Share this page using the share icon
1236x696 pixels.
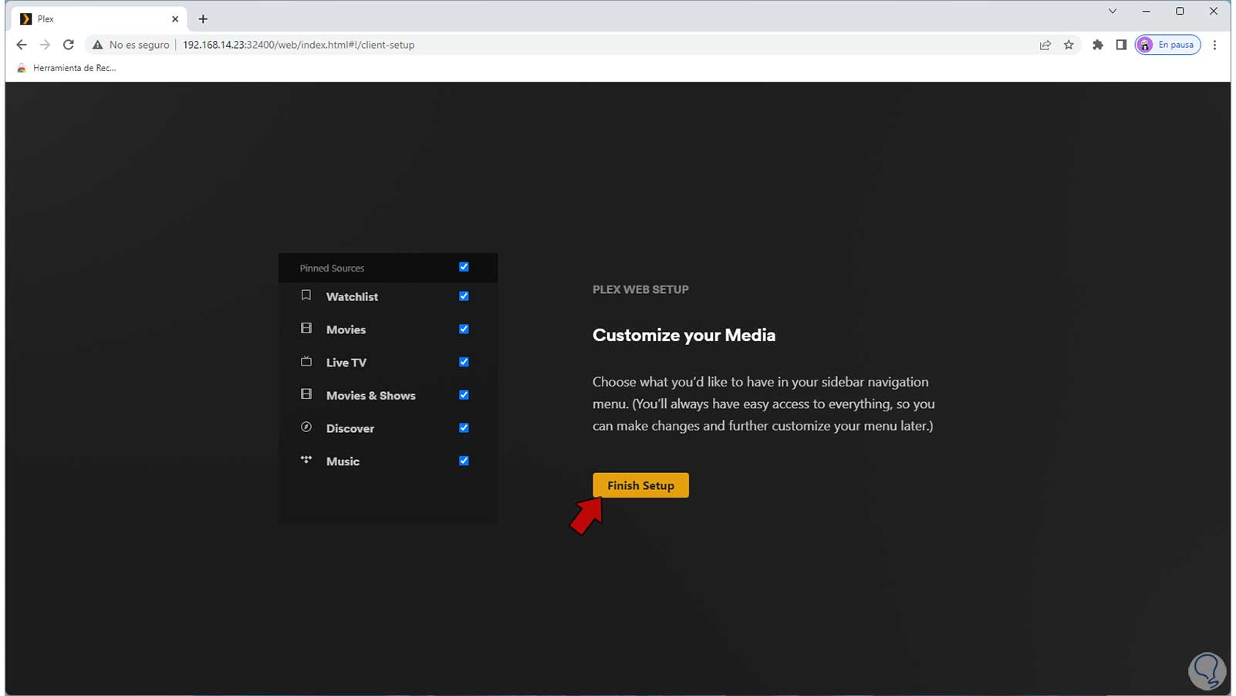tap(1045, 45)
